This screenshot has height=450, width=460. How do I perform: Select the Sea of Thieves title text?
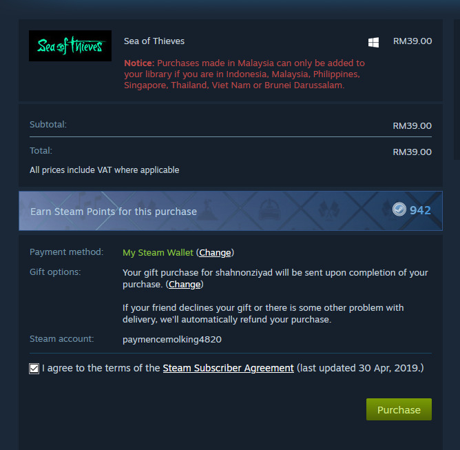(154, 41)
